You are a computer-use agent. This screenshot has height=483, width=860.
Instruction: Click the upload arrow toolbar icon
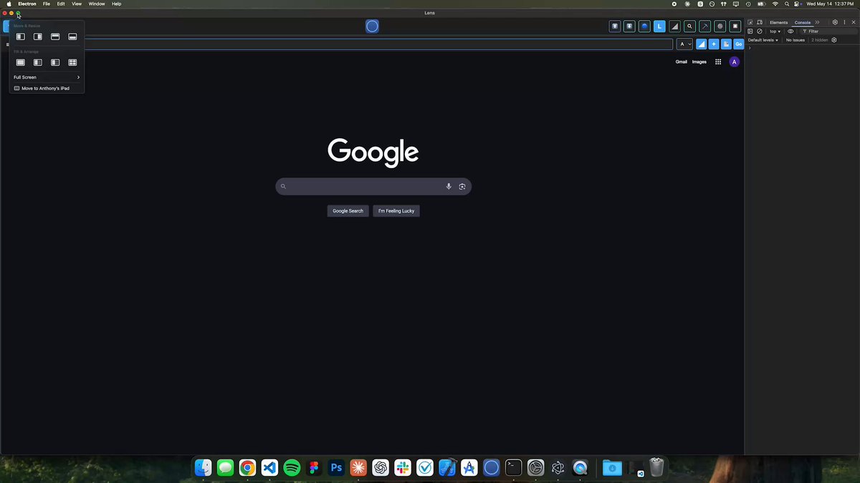click(614, 26)
